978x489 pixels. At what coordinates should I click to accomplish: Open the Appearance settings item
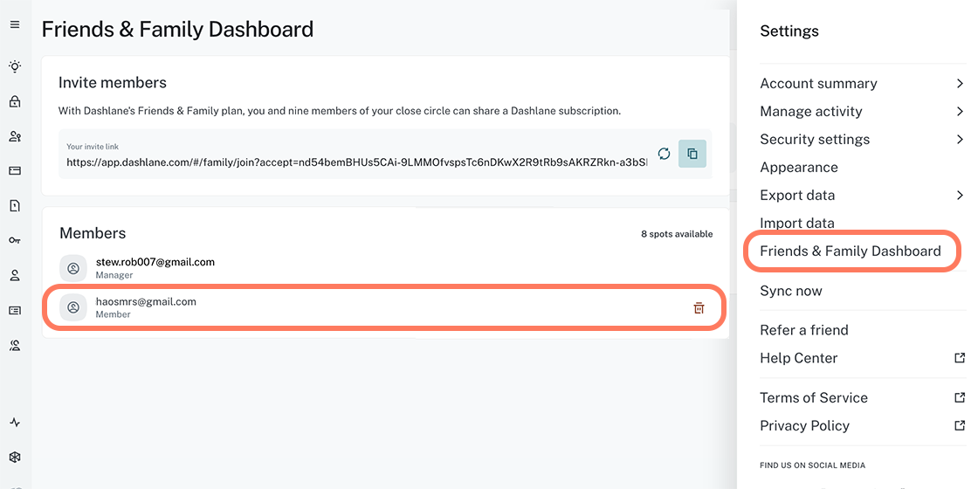(x=799, y=168)
